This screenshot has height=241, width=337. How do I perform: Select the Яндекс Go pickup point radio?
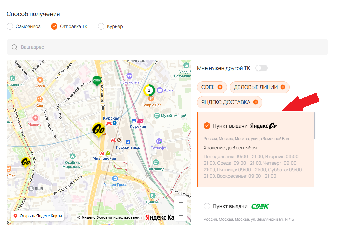click(207, 126)
